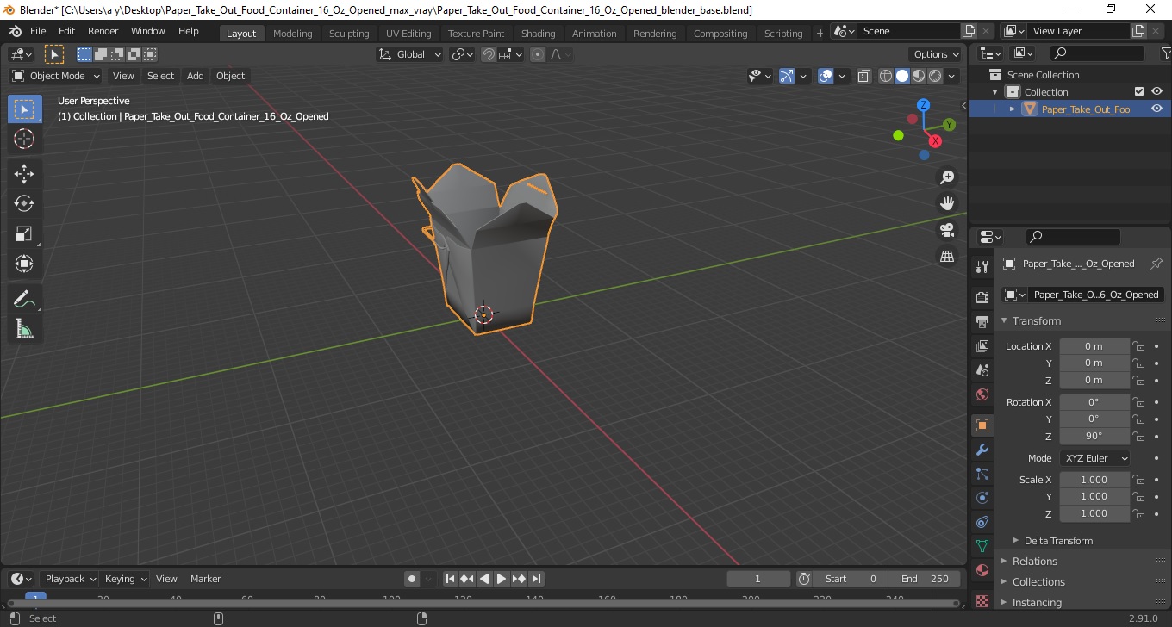Open the Material properties sphere tab
This screenshot has width=1172, height=627.
(982, 570)
